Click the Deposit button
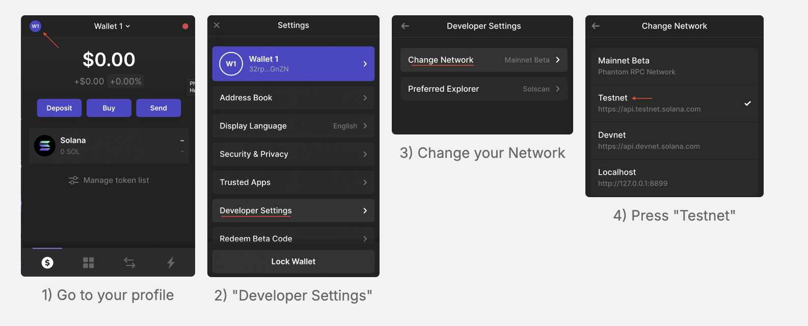This screenshot has width=808, height=326. (x=59, y=108)
